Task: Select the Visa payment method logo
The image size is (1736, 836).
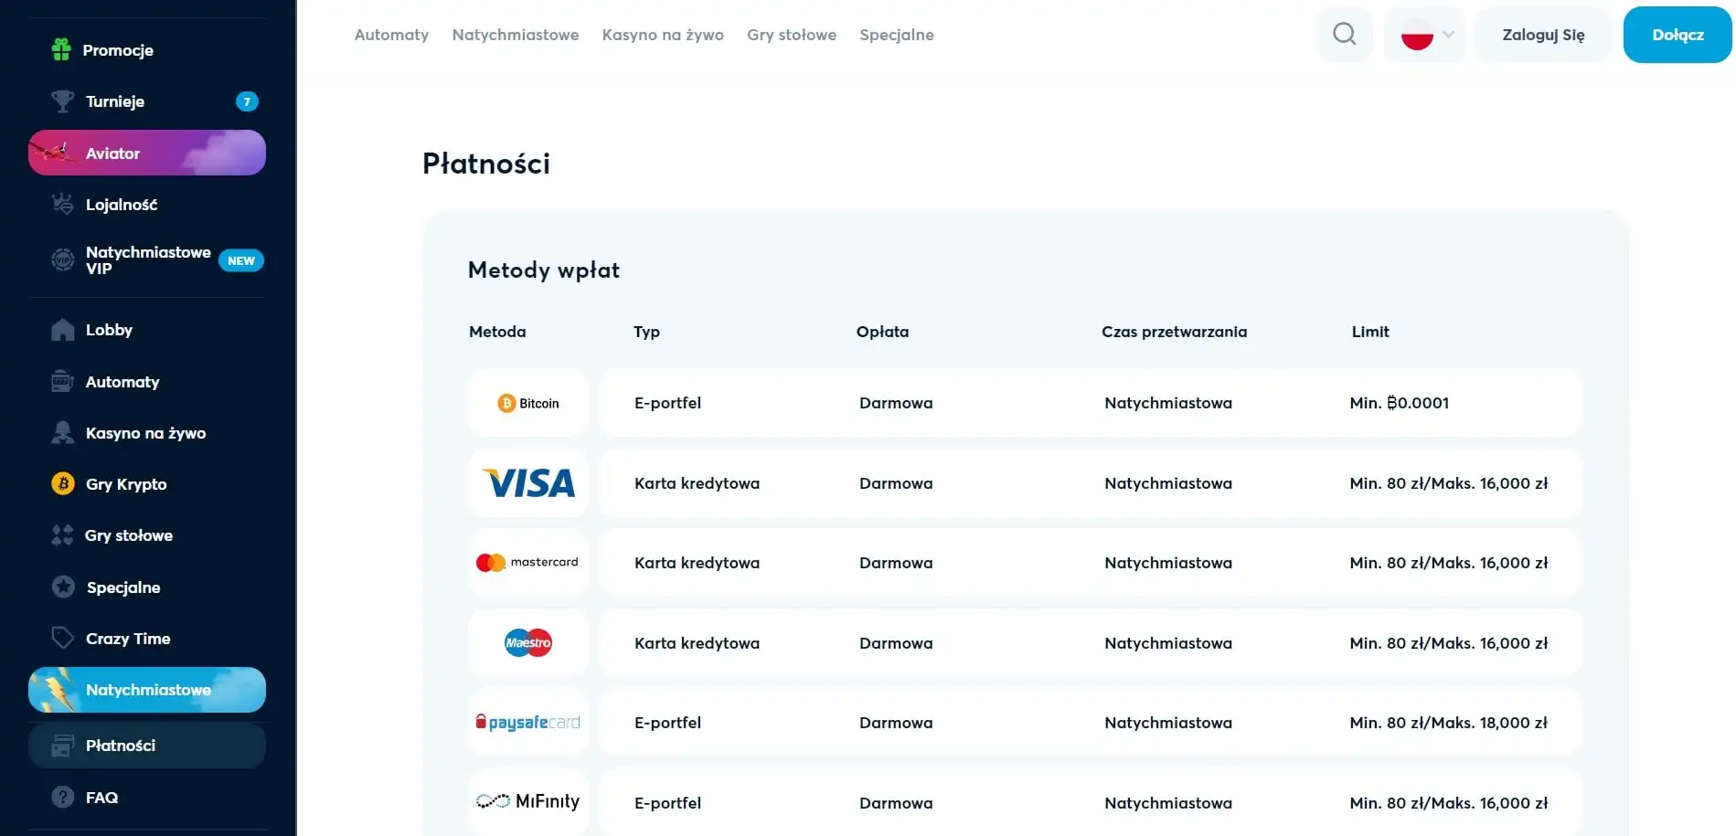Action: point(528,483)
